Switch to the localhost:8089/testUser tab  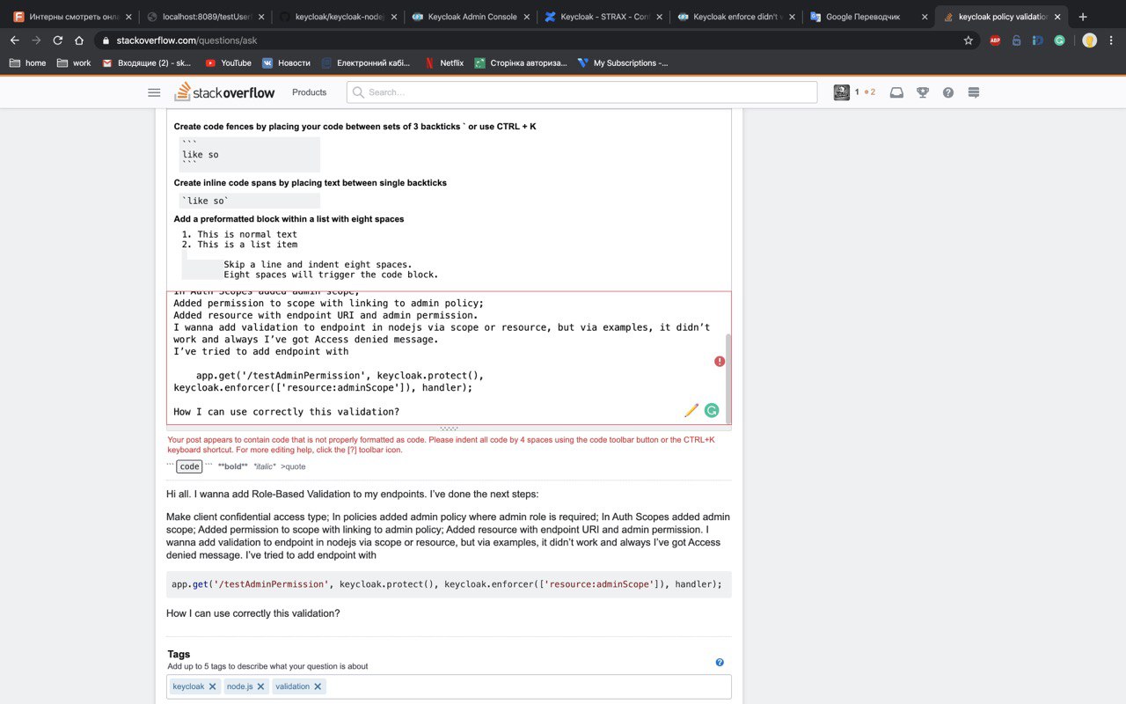pyautogui.click(x=207, y=17)
